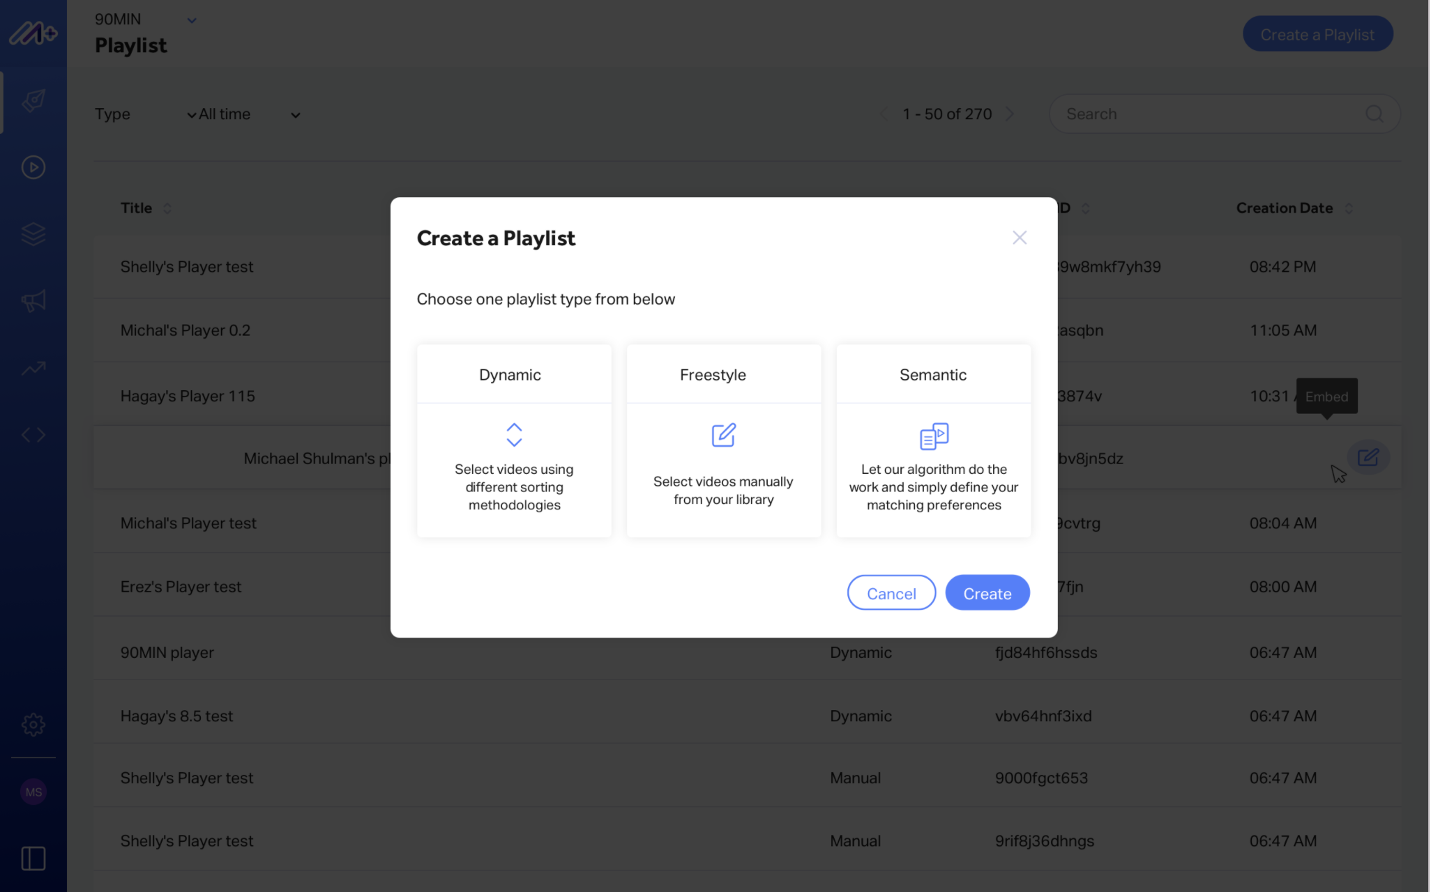Screen dimensions: 1431x892
Task: Open the analytics trend sidebar icon
Action: pos(33,368)
